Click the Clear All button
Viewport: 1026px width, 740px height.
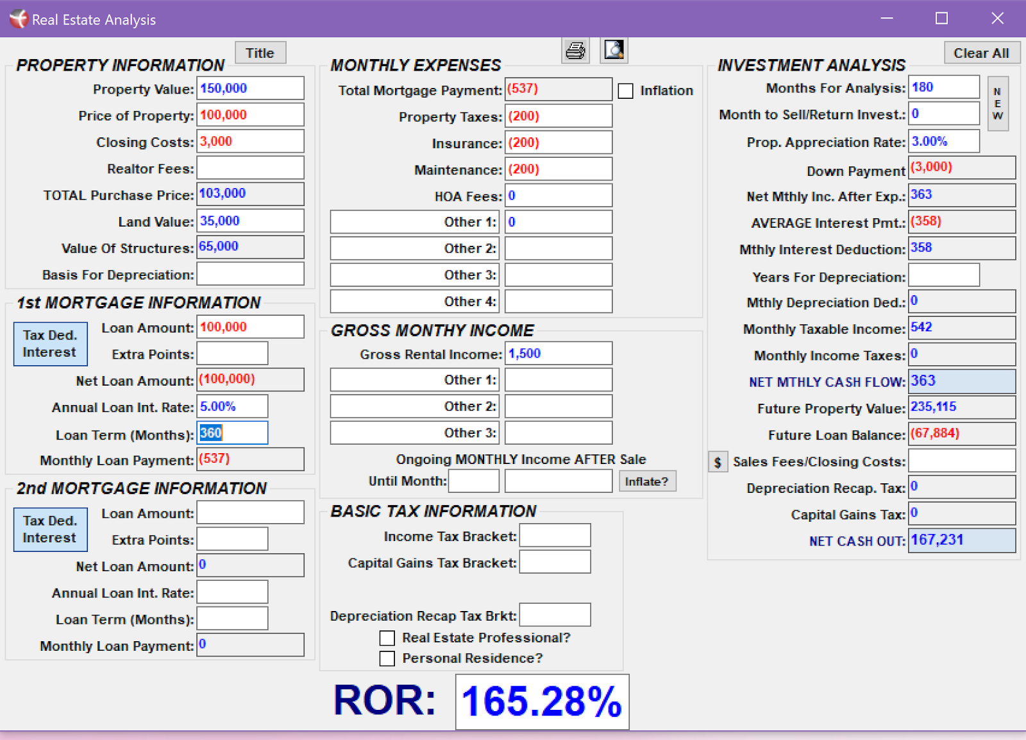(981, 53)
